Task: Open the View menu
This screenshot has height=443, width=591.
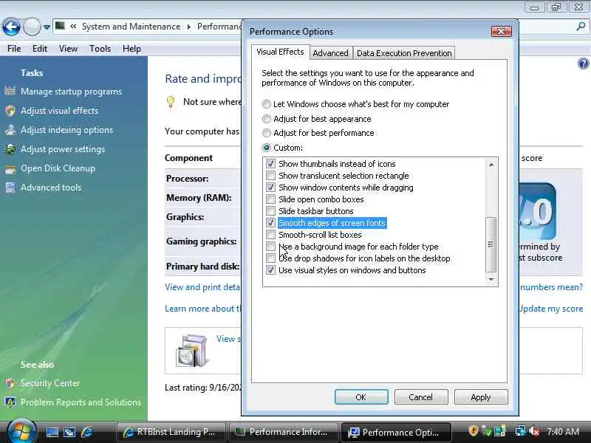Action: 68,49
